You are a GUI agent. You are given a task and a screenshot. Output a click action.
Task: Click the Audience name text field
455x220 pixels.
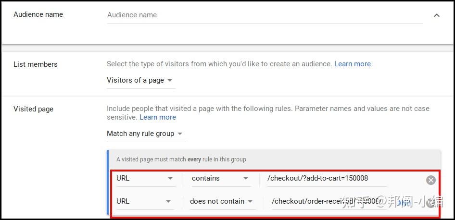[265, 15]
